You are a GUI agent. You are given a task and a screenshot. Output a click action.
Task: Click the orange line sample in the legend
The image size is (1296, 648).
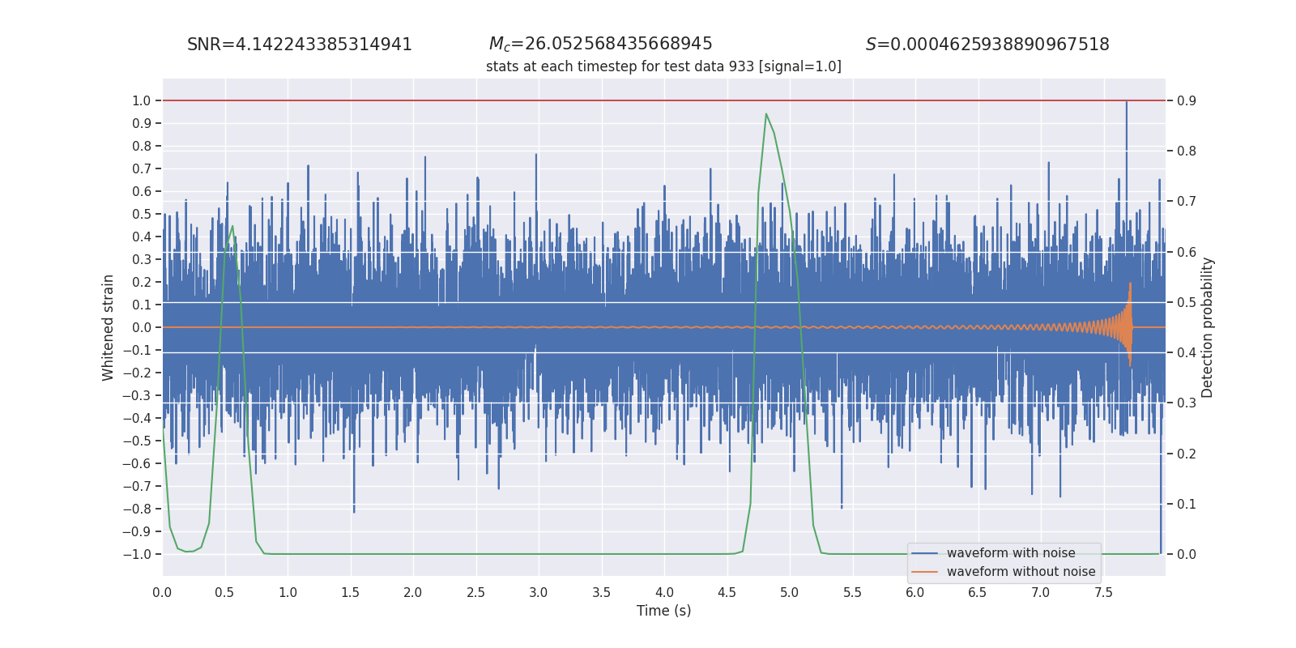pos(925,572)
